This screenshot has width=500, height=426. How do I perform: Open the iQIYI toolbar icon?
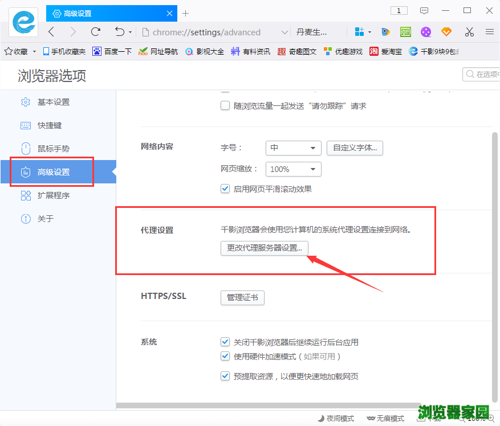pos(405,32)
